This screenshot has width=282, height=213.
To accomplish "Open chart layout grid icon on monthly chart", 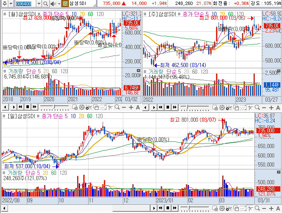I will point(75,107).
